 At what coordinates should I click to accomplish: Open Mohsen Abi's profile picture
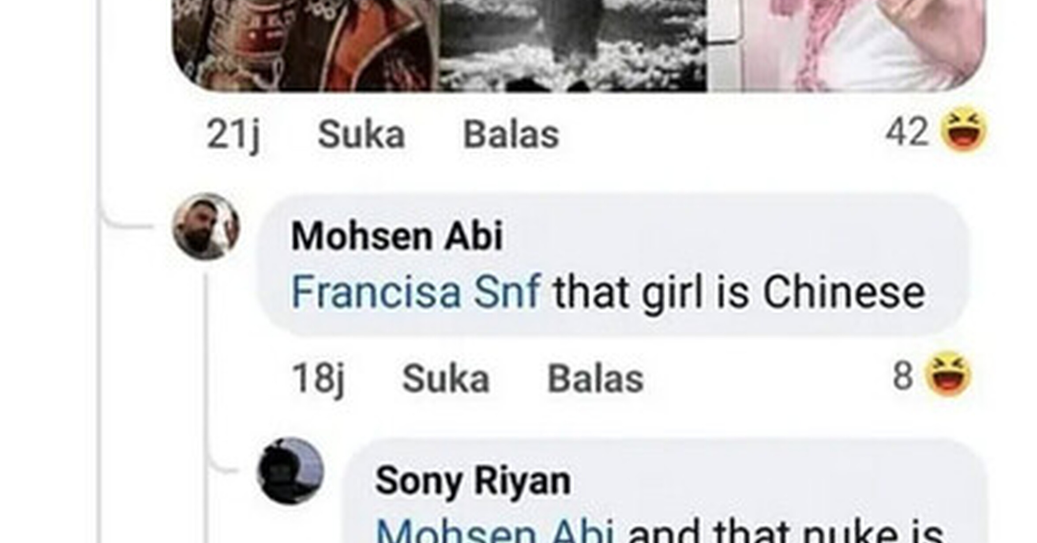tap(206, 227)
